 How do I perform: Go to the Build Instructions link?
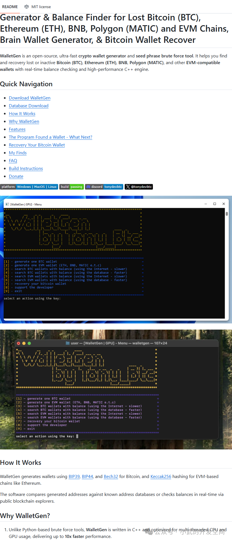26,169
